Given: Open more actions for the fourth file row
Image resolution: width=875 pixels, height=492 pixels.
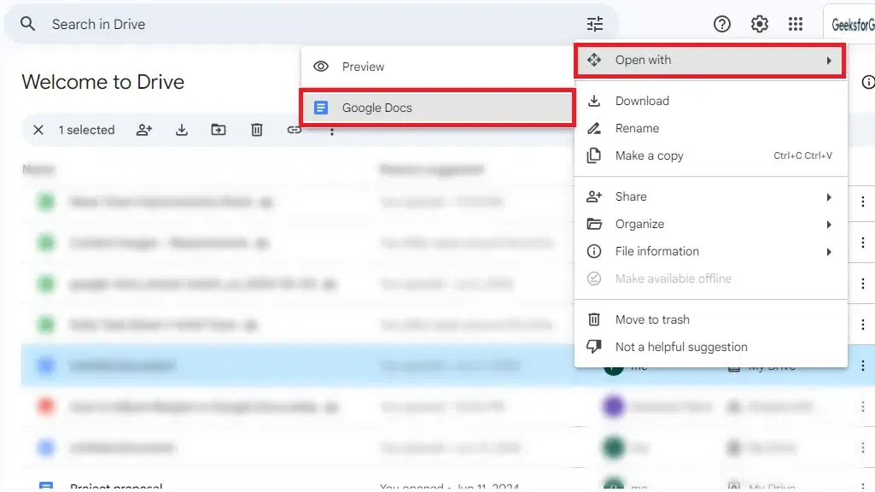Looking at the screenshot, I should pyautogui.click(x=863, y=325).
